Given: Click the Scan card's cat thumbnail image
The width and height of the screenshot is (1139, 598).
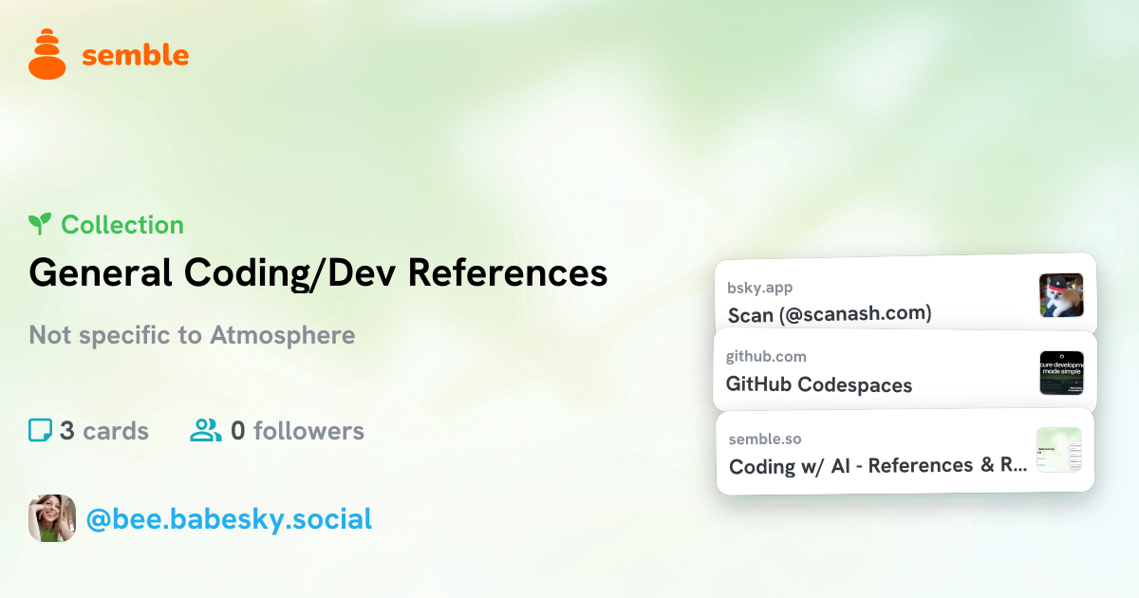Looking at the screenshot, I should (1061, 295).
